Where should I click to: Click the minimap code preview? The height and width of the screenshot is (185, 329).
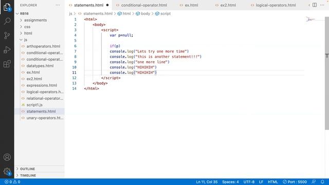(310, 20)
